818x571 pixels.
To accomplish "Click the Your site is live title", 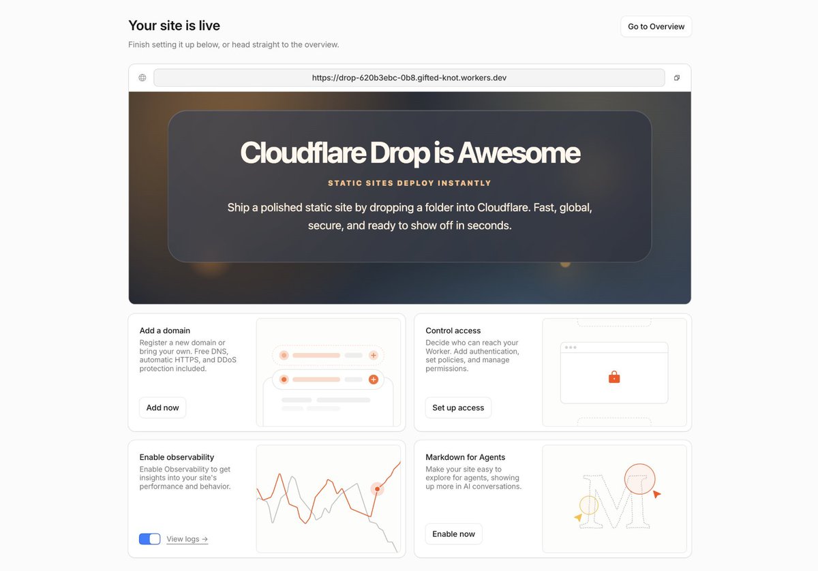I will (174, 26).
